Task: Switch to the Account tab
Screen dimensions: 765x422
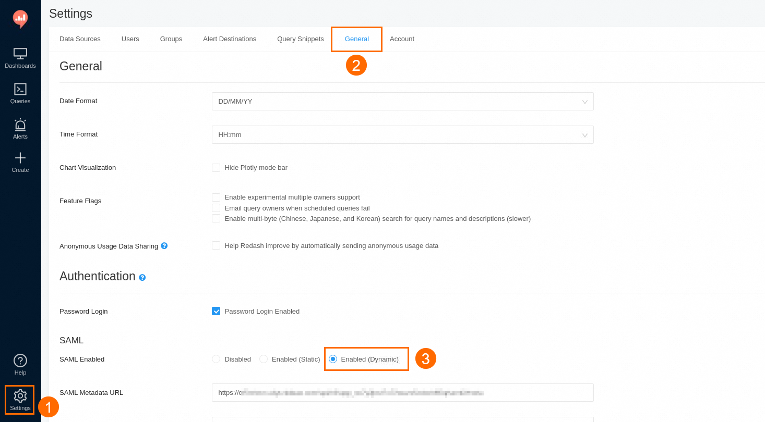Action: click(x=402, y=39)
